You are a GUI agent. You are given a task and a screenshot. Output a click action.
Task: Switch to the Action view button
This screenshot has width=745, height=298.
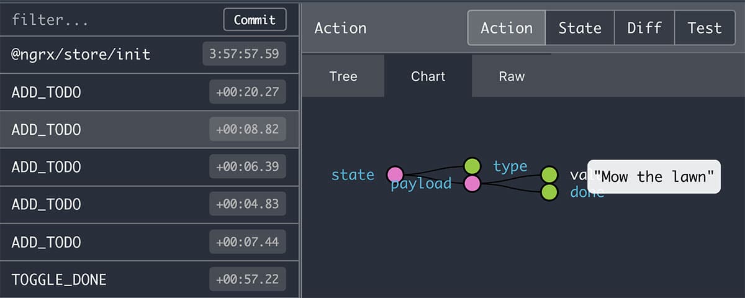[x=507, y=28]
